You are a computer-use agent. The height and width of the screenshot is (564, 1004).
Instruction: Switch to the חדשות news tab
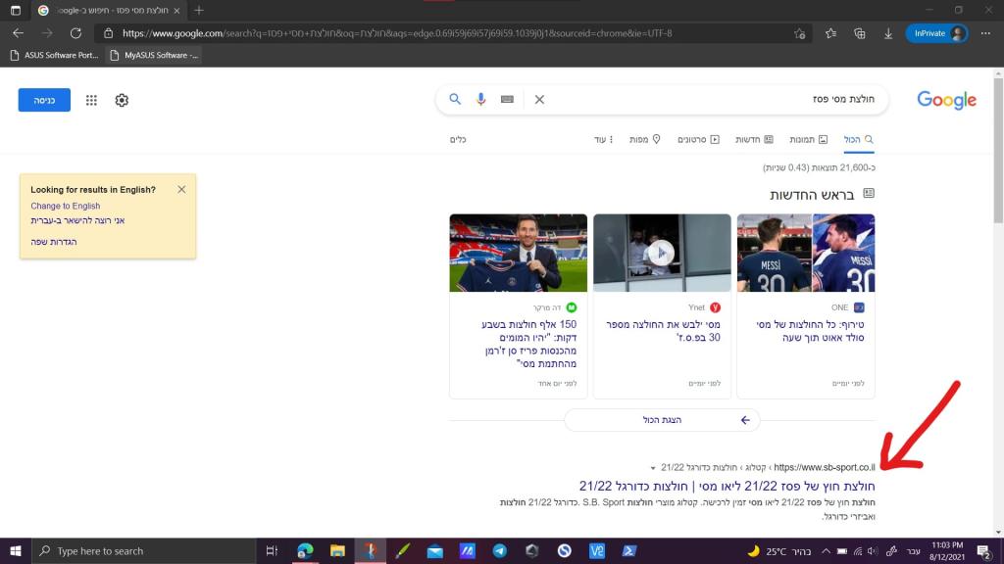(754, 139)
